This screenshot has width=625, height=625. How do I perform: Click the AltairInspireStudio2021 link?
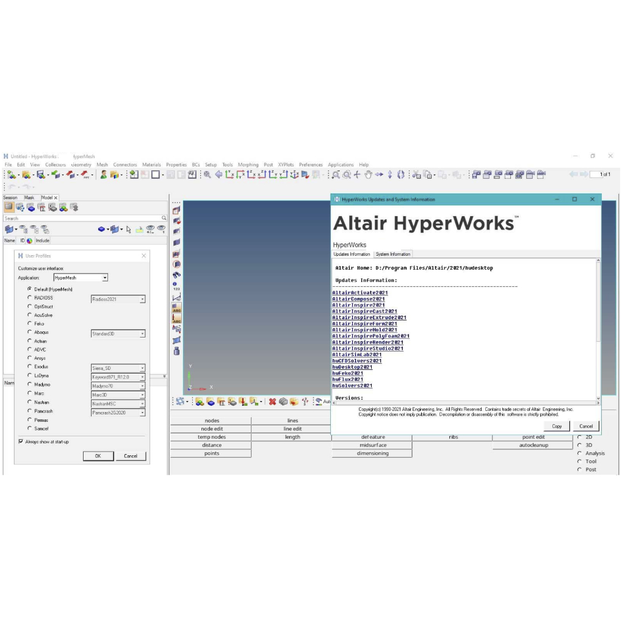click(x=367, y=349)
